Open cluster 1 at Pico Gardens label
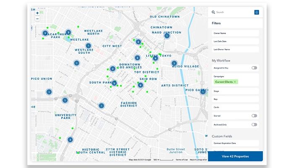This screenshot has width=294, height=168. click(203, 92)
